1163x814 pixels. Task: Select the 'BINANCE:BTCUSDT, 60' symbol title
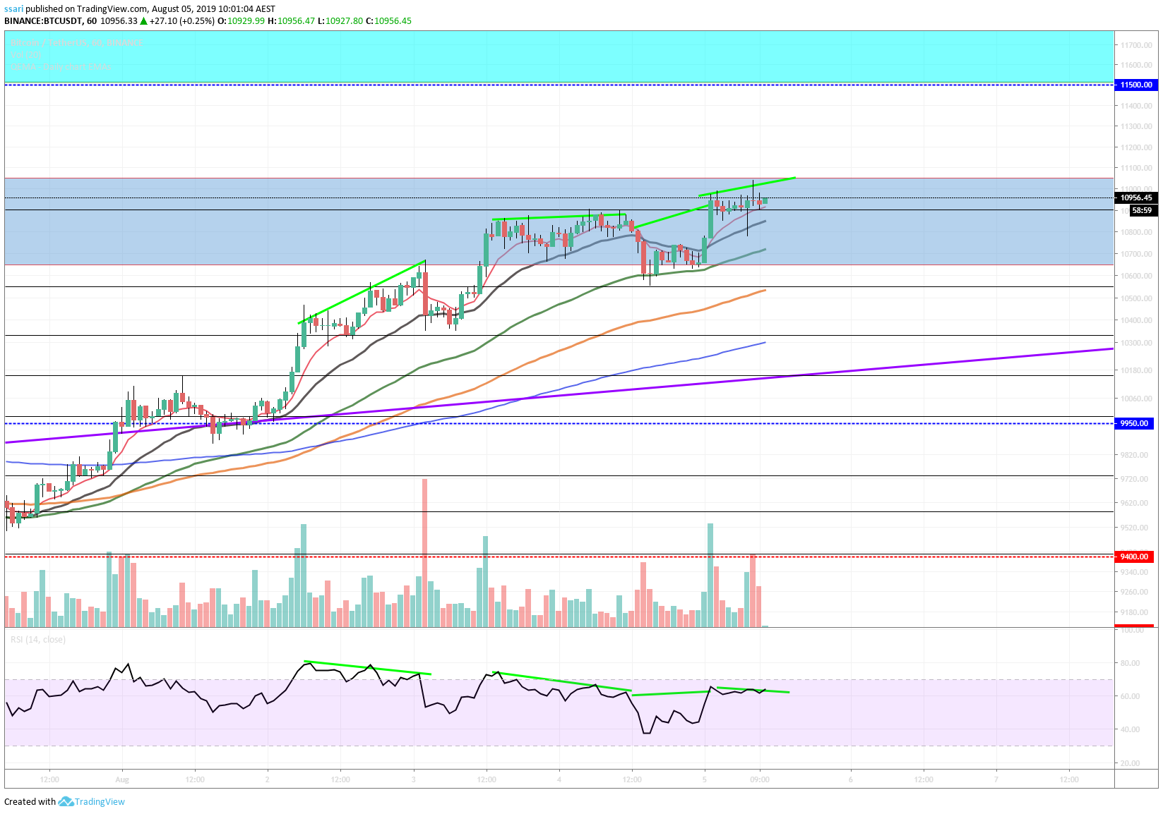point(50,21)
